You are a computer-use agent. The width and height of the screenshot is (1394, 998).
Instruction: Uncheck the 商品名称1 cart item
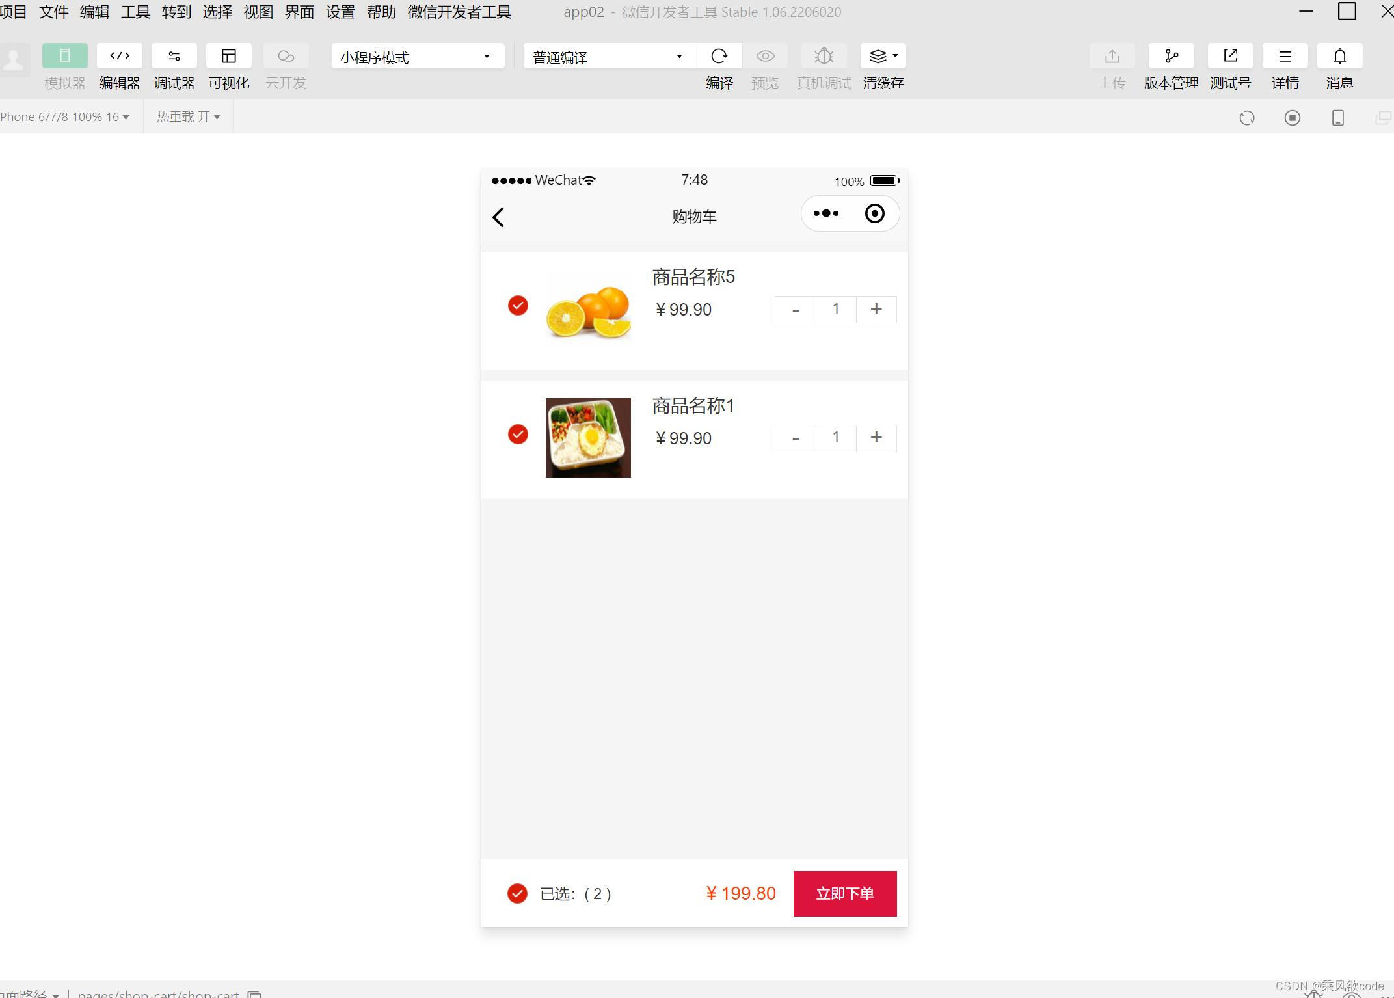click(x=517, y=435)
